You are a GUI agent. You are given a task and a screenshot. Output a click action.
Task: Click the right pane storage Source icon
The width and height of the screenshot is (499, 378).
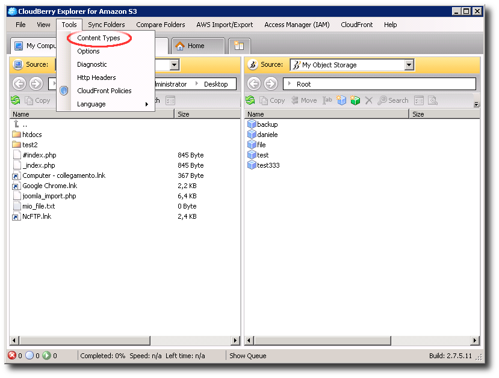pos(253,64)
